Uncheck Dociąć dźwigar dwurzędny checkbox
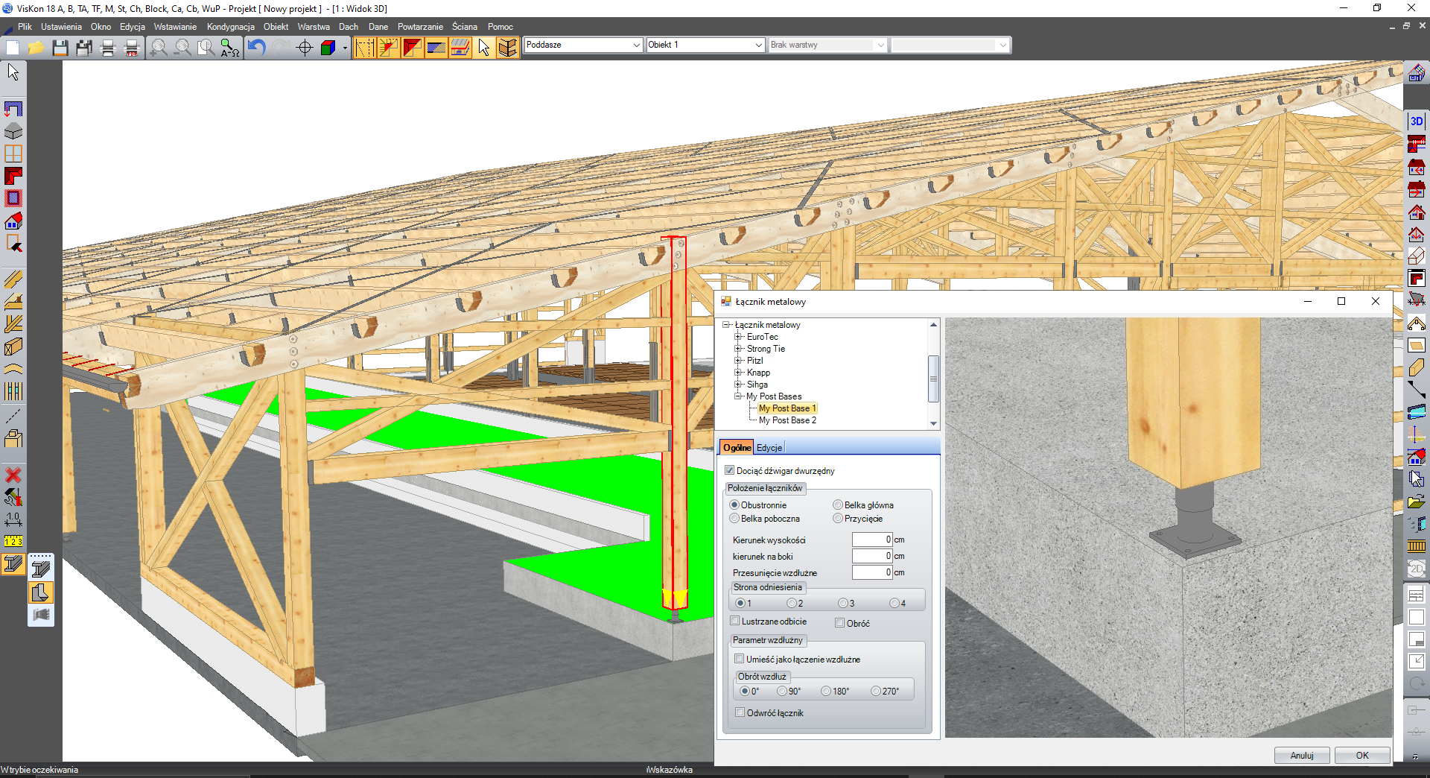Image resolution: width=1430 pixels, height=778 pixels. (x=730, y=470)
